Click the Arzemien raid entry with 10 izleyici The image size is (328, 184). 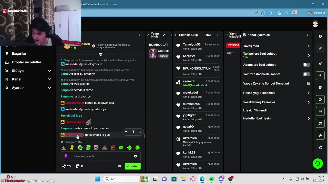198,142
